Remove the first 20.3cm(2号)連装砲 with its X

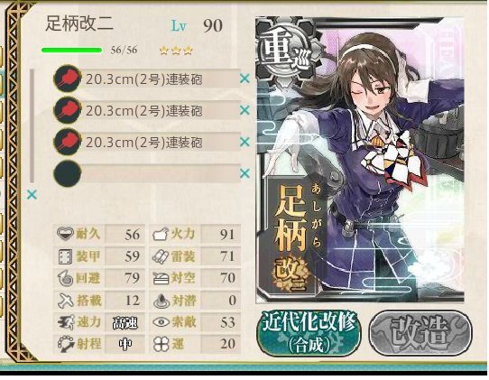[x=244, y=79]
